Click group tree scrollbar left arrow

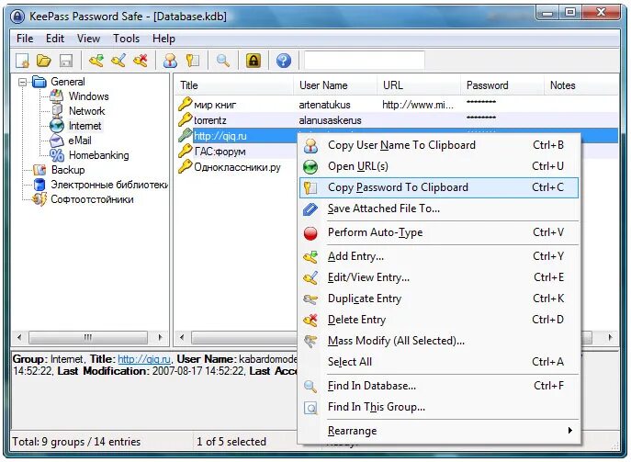pos(19,337)
